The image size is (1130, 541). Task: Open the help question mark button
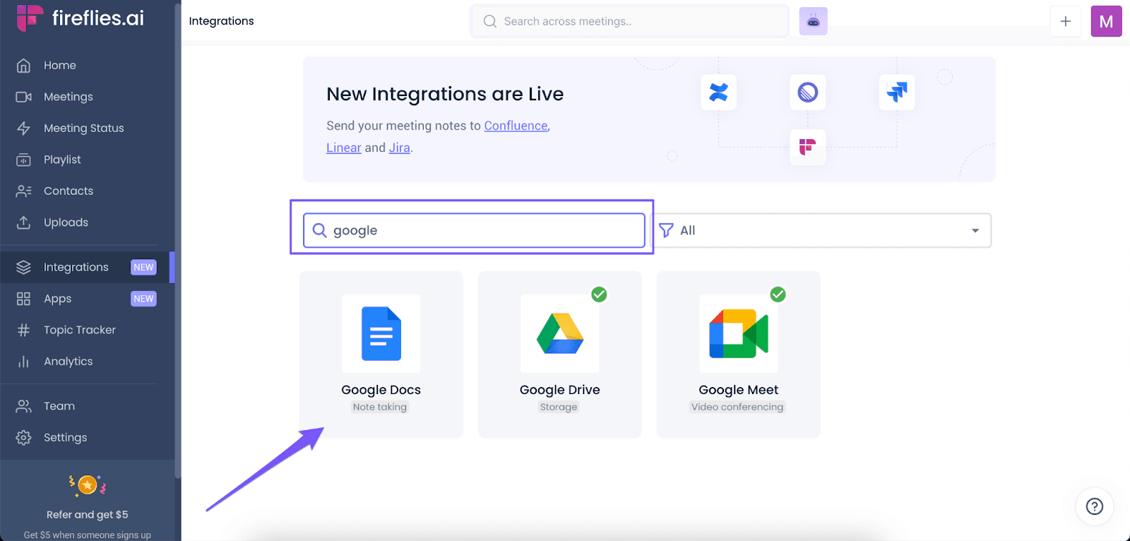1095,506
